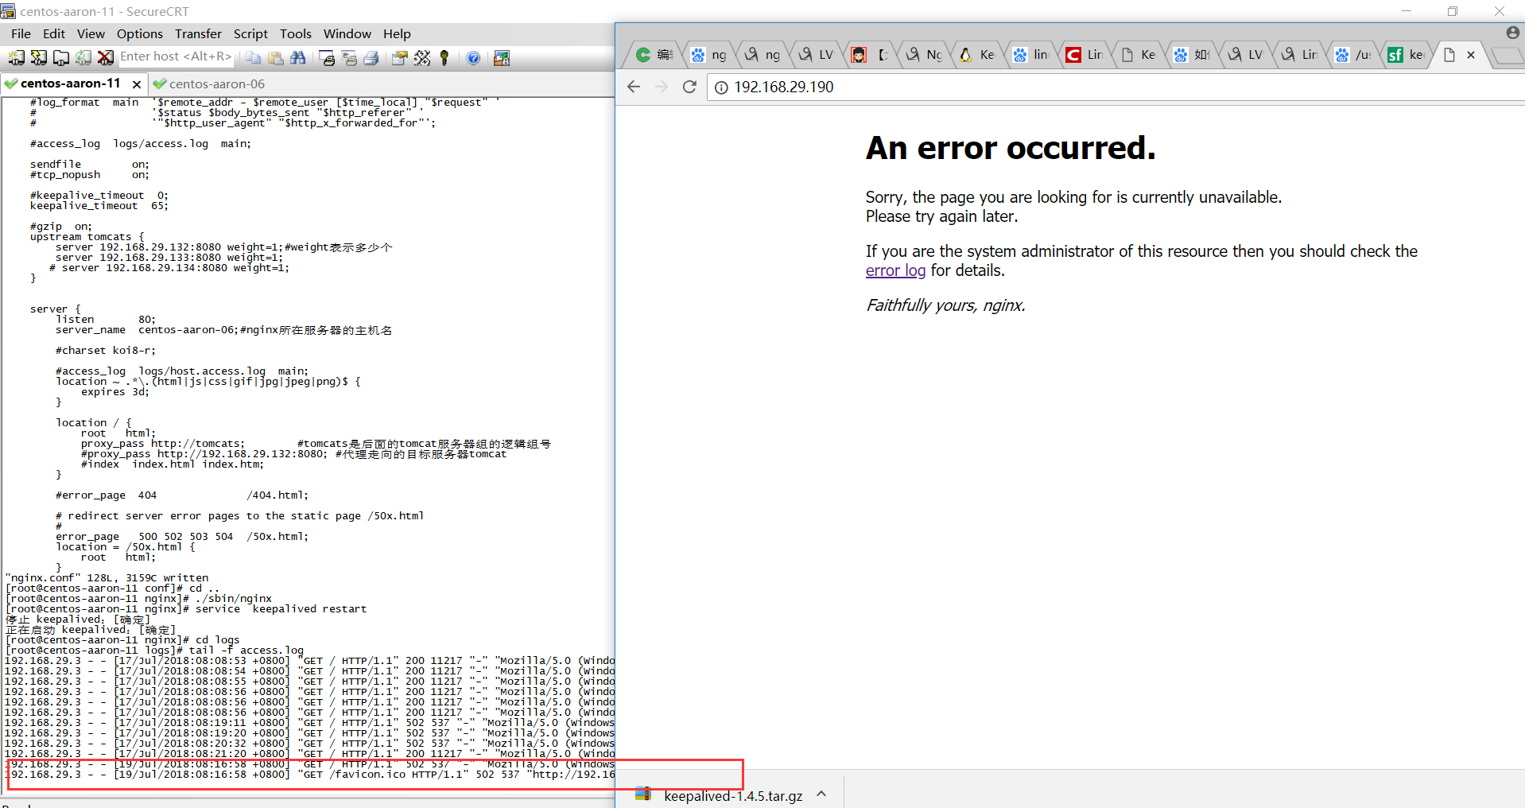This screenshot has width=1525, height=808.
Task: Switch to the Linux penguin 'Ke' tab
Action: 977,55
